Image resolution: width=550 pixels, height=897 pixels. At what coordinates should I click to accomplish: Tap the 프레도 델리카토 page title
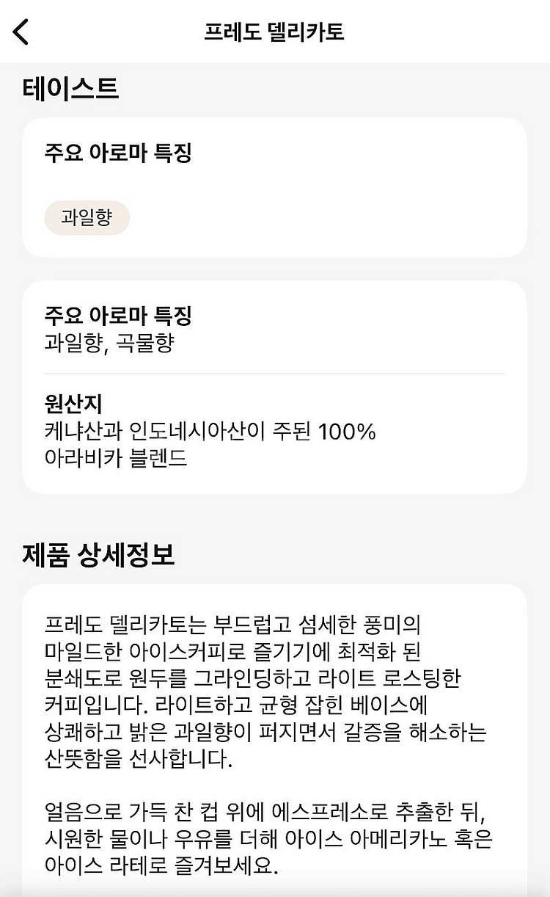[x=274, y=32]
